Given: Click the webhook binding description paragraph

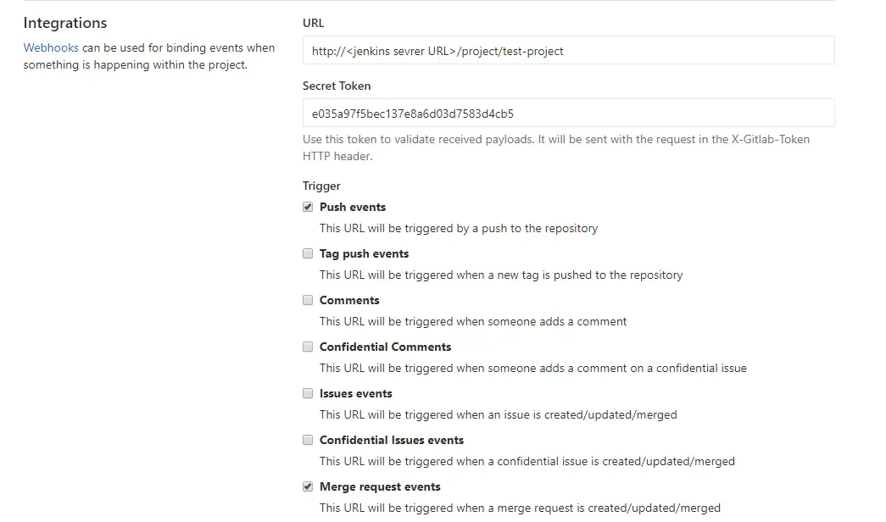Looking at the screenshot, I should pos(149,56).
